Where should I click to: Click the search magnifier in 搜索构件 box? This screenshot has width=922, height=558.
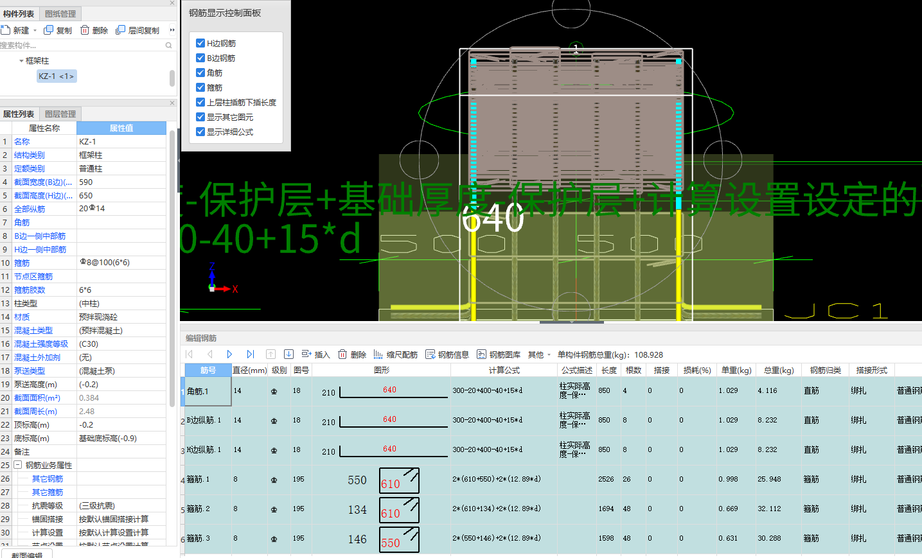[x=169, y=46]
